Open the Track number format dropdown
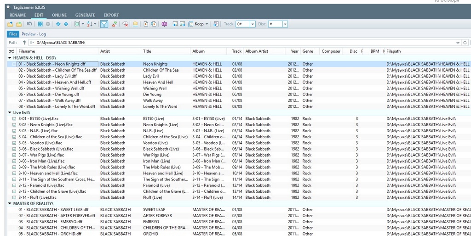 click(253, 24)
